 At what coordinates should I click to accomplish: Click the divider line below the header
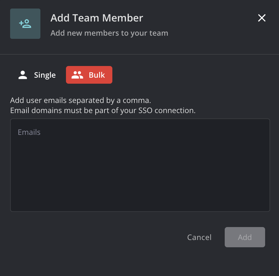[x=139, y=54]
